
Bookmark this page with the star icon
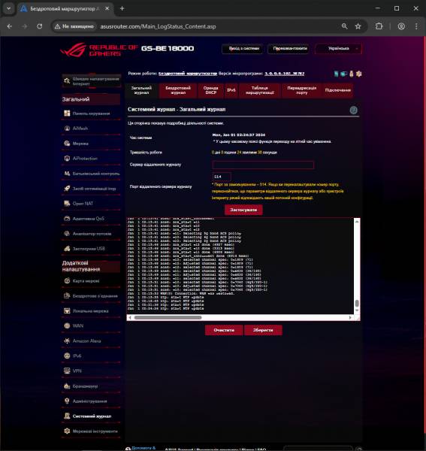click(x=358, y=26)
